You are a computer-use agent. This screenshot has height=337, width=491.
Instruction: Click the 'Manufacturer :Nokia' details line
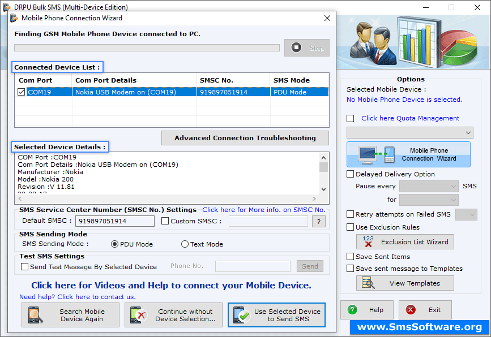50,172
